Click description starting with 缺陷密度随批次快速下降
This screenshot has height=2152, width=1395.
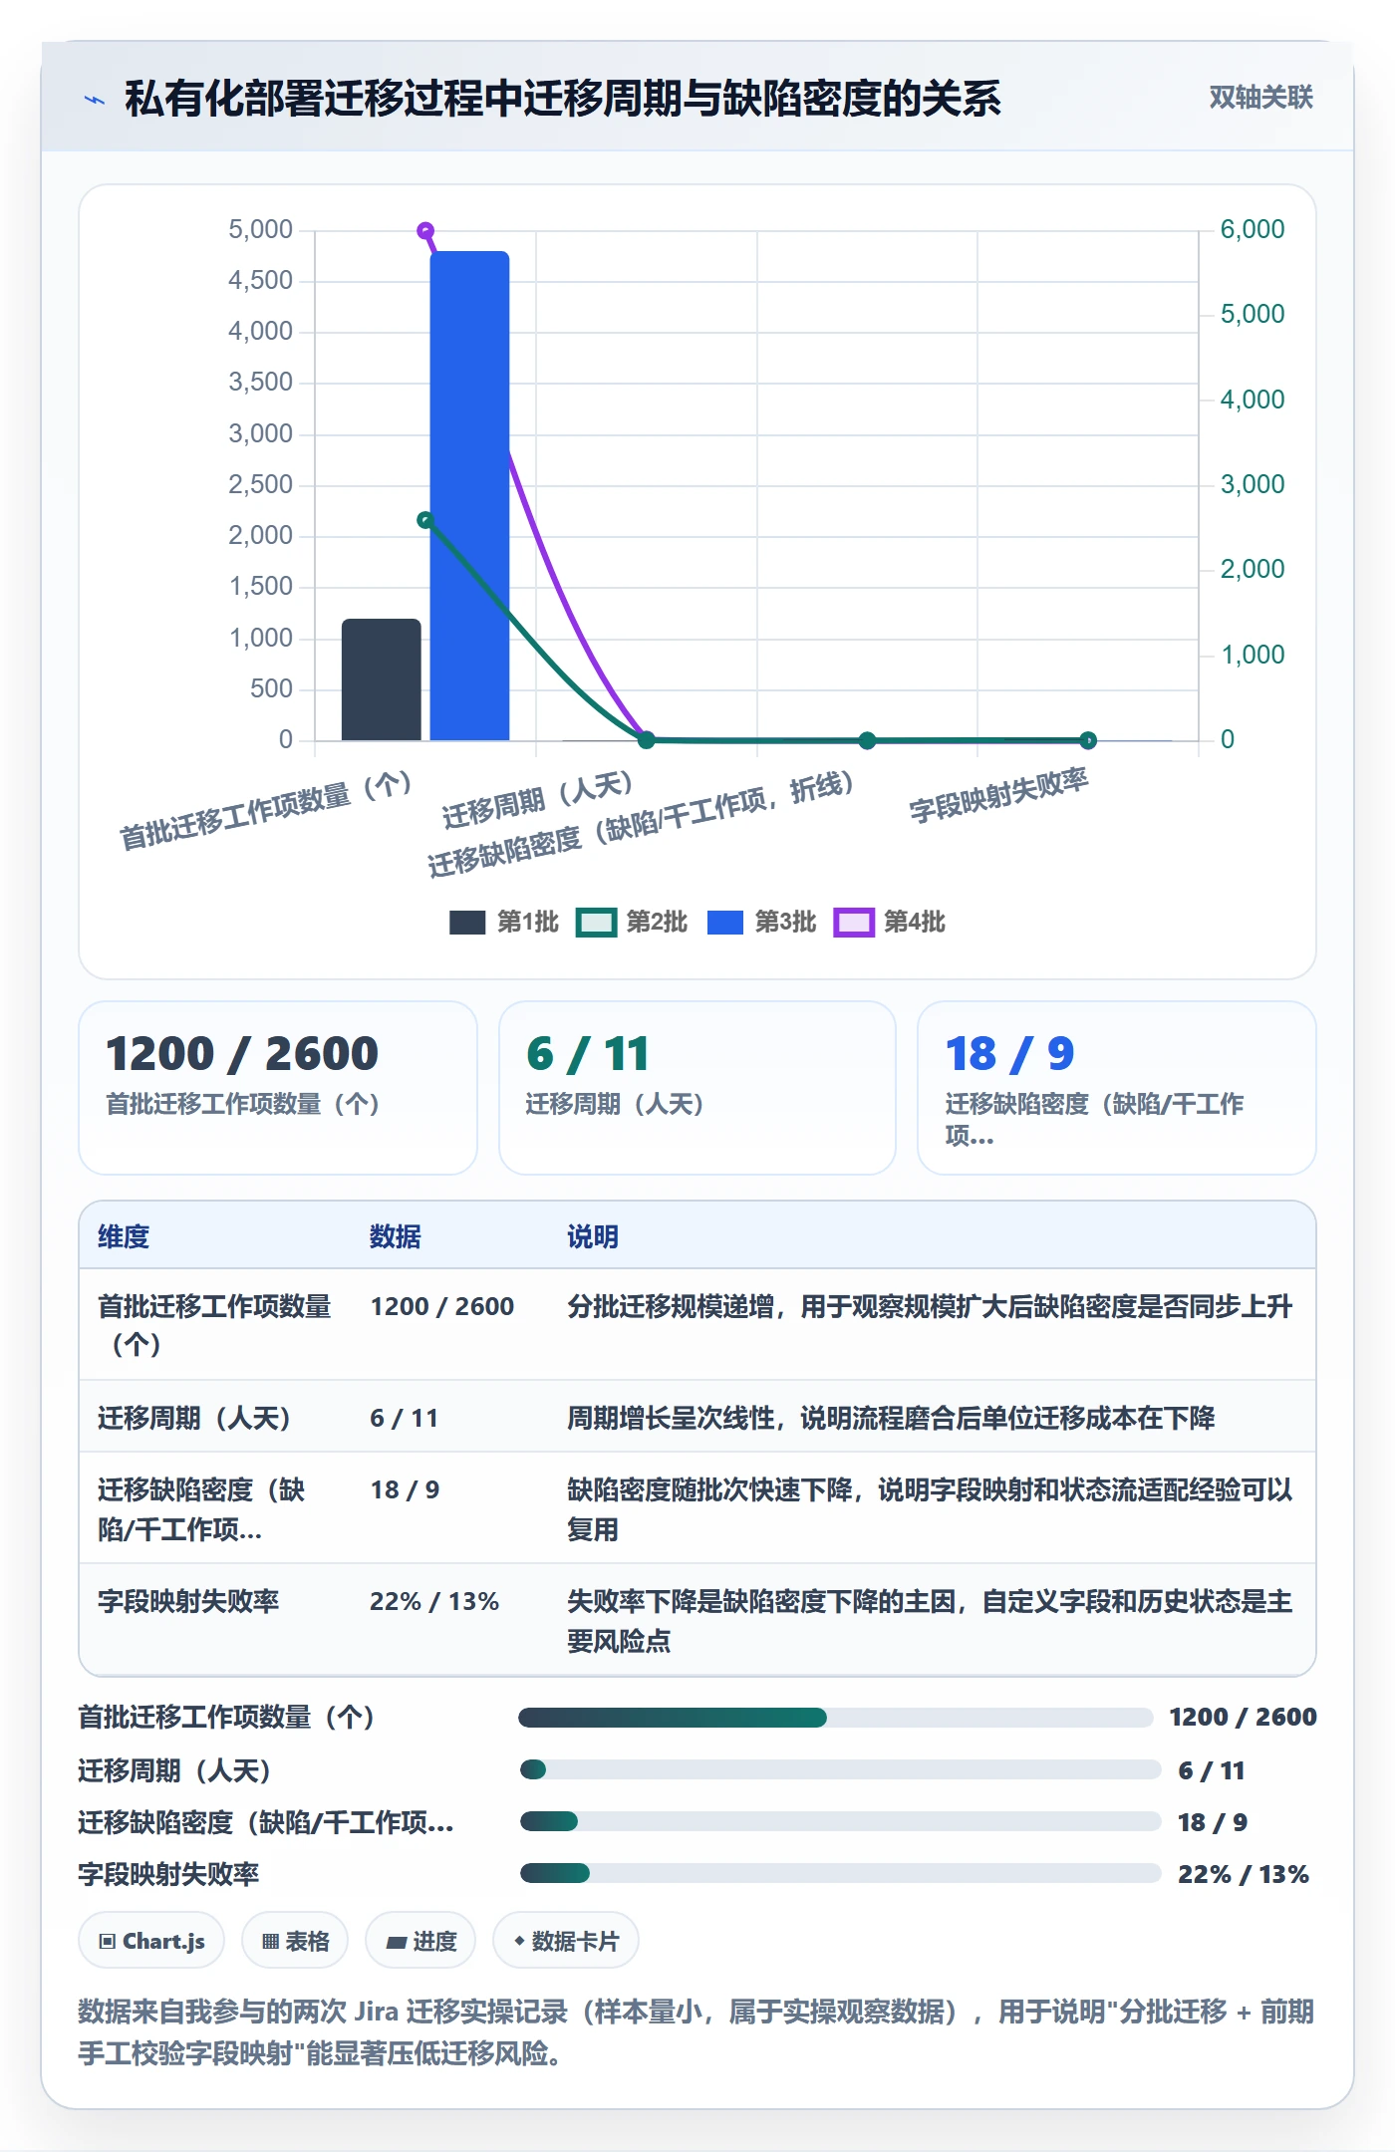pyautogui.click(x=930, y=1509)
